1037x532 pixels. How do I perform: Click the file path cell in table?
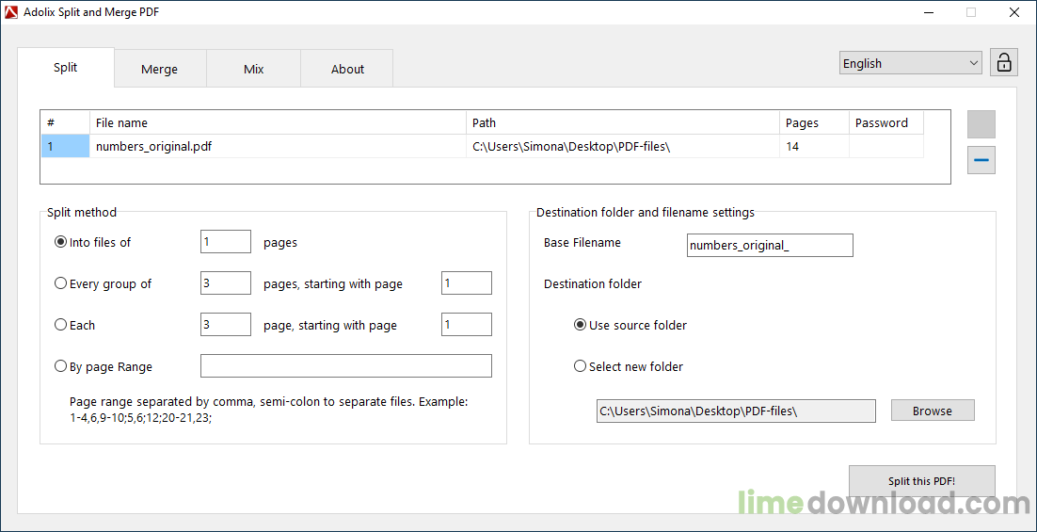coord(623,146)
